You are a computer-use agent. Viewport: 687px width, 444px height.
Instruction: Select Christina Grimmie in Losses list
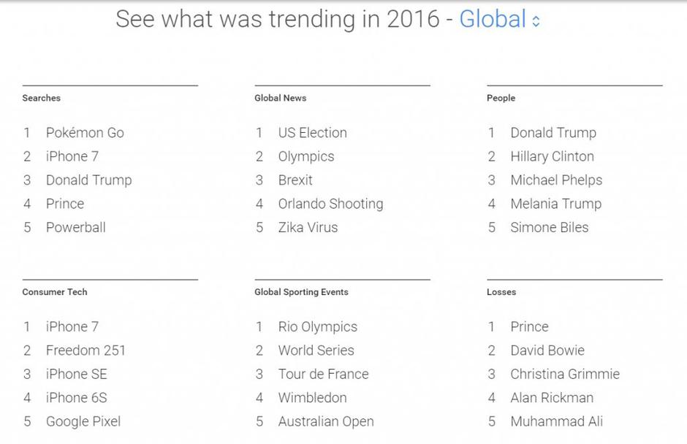pyautogui.click(x=565, y=374)
